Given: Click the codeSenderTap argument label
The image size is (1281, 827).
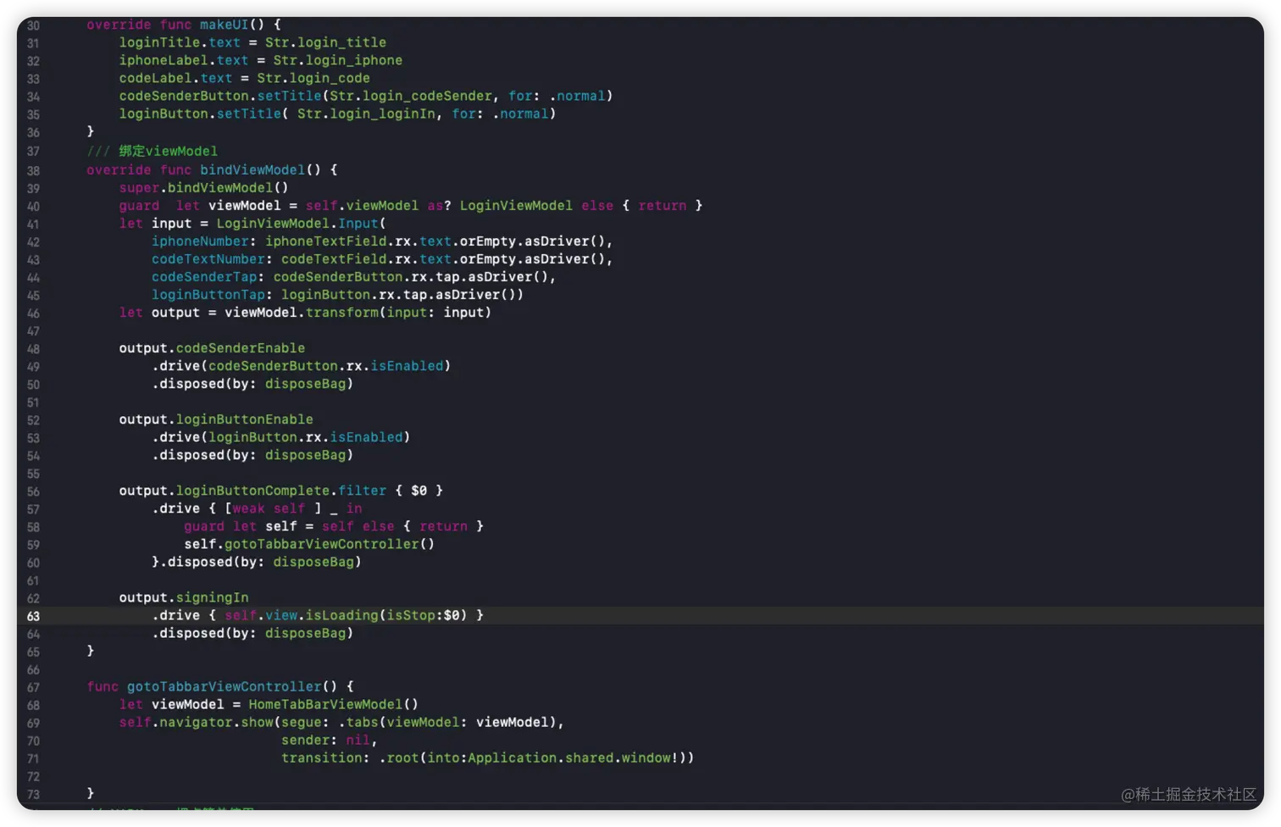Looking at the screenshot, I should click(x=204, y=276).
